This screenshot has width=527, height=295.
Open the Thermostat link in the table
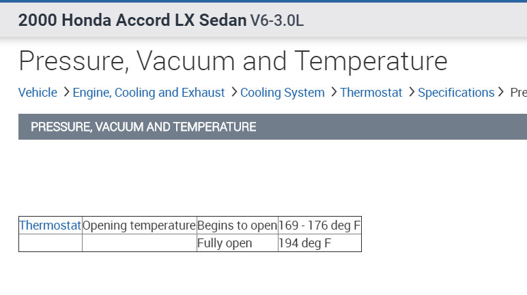click(51, 226)
